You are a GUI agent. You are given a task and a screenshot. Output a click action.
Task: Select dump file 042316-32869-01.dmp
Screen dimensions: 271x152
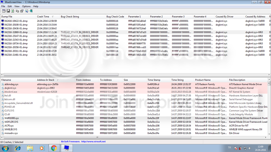coord(16,32)
